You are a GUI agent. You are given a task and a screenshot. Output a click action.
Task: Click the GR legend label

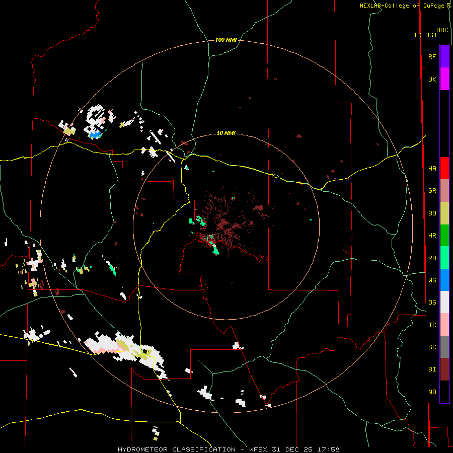click(432, 191)
